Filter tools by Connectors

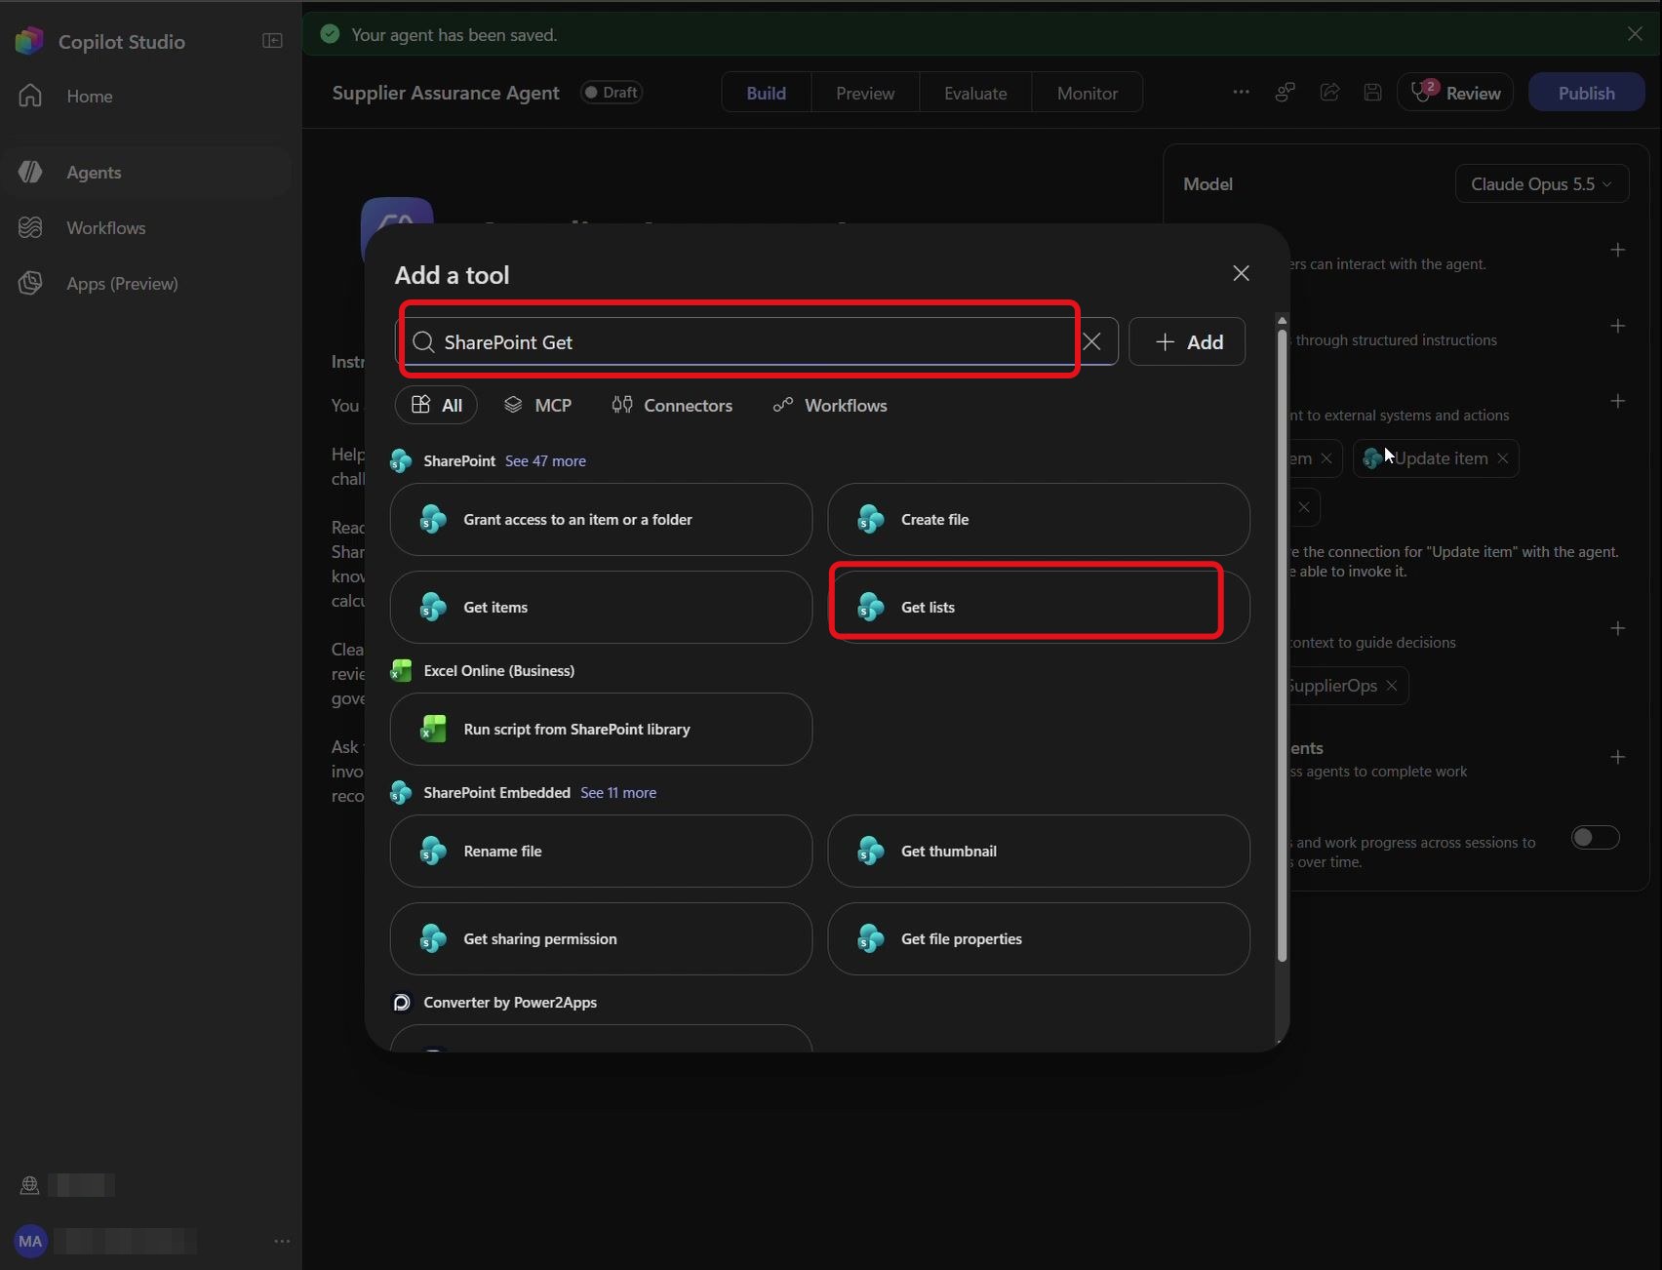coord(672,405)
